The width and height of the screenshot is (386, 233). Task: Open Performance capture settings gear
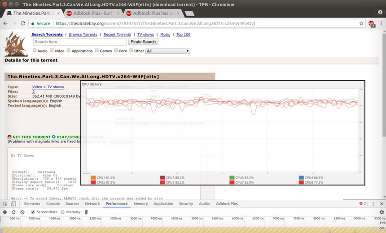[x=382, y=212]
